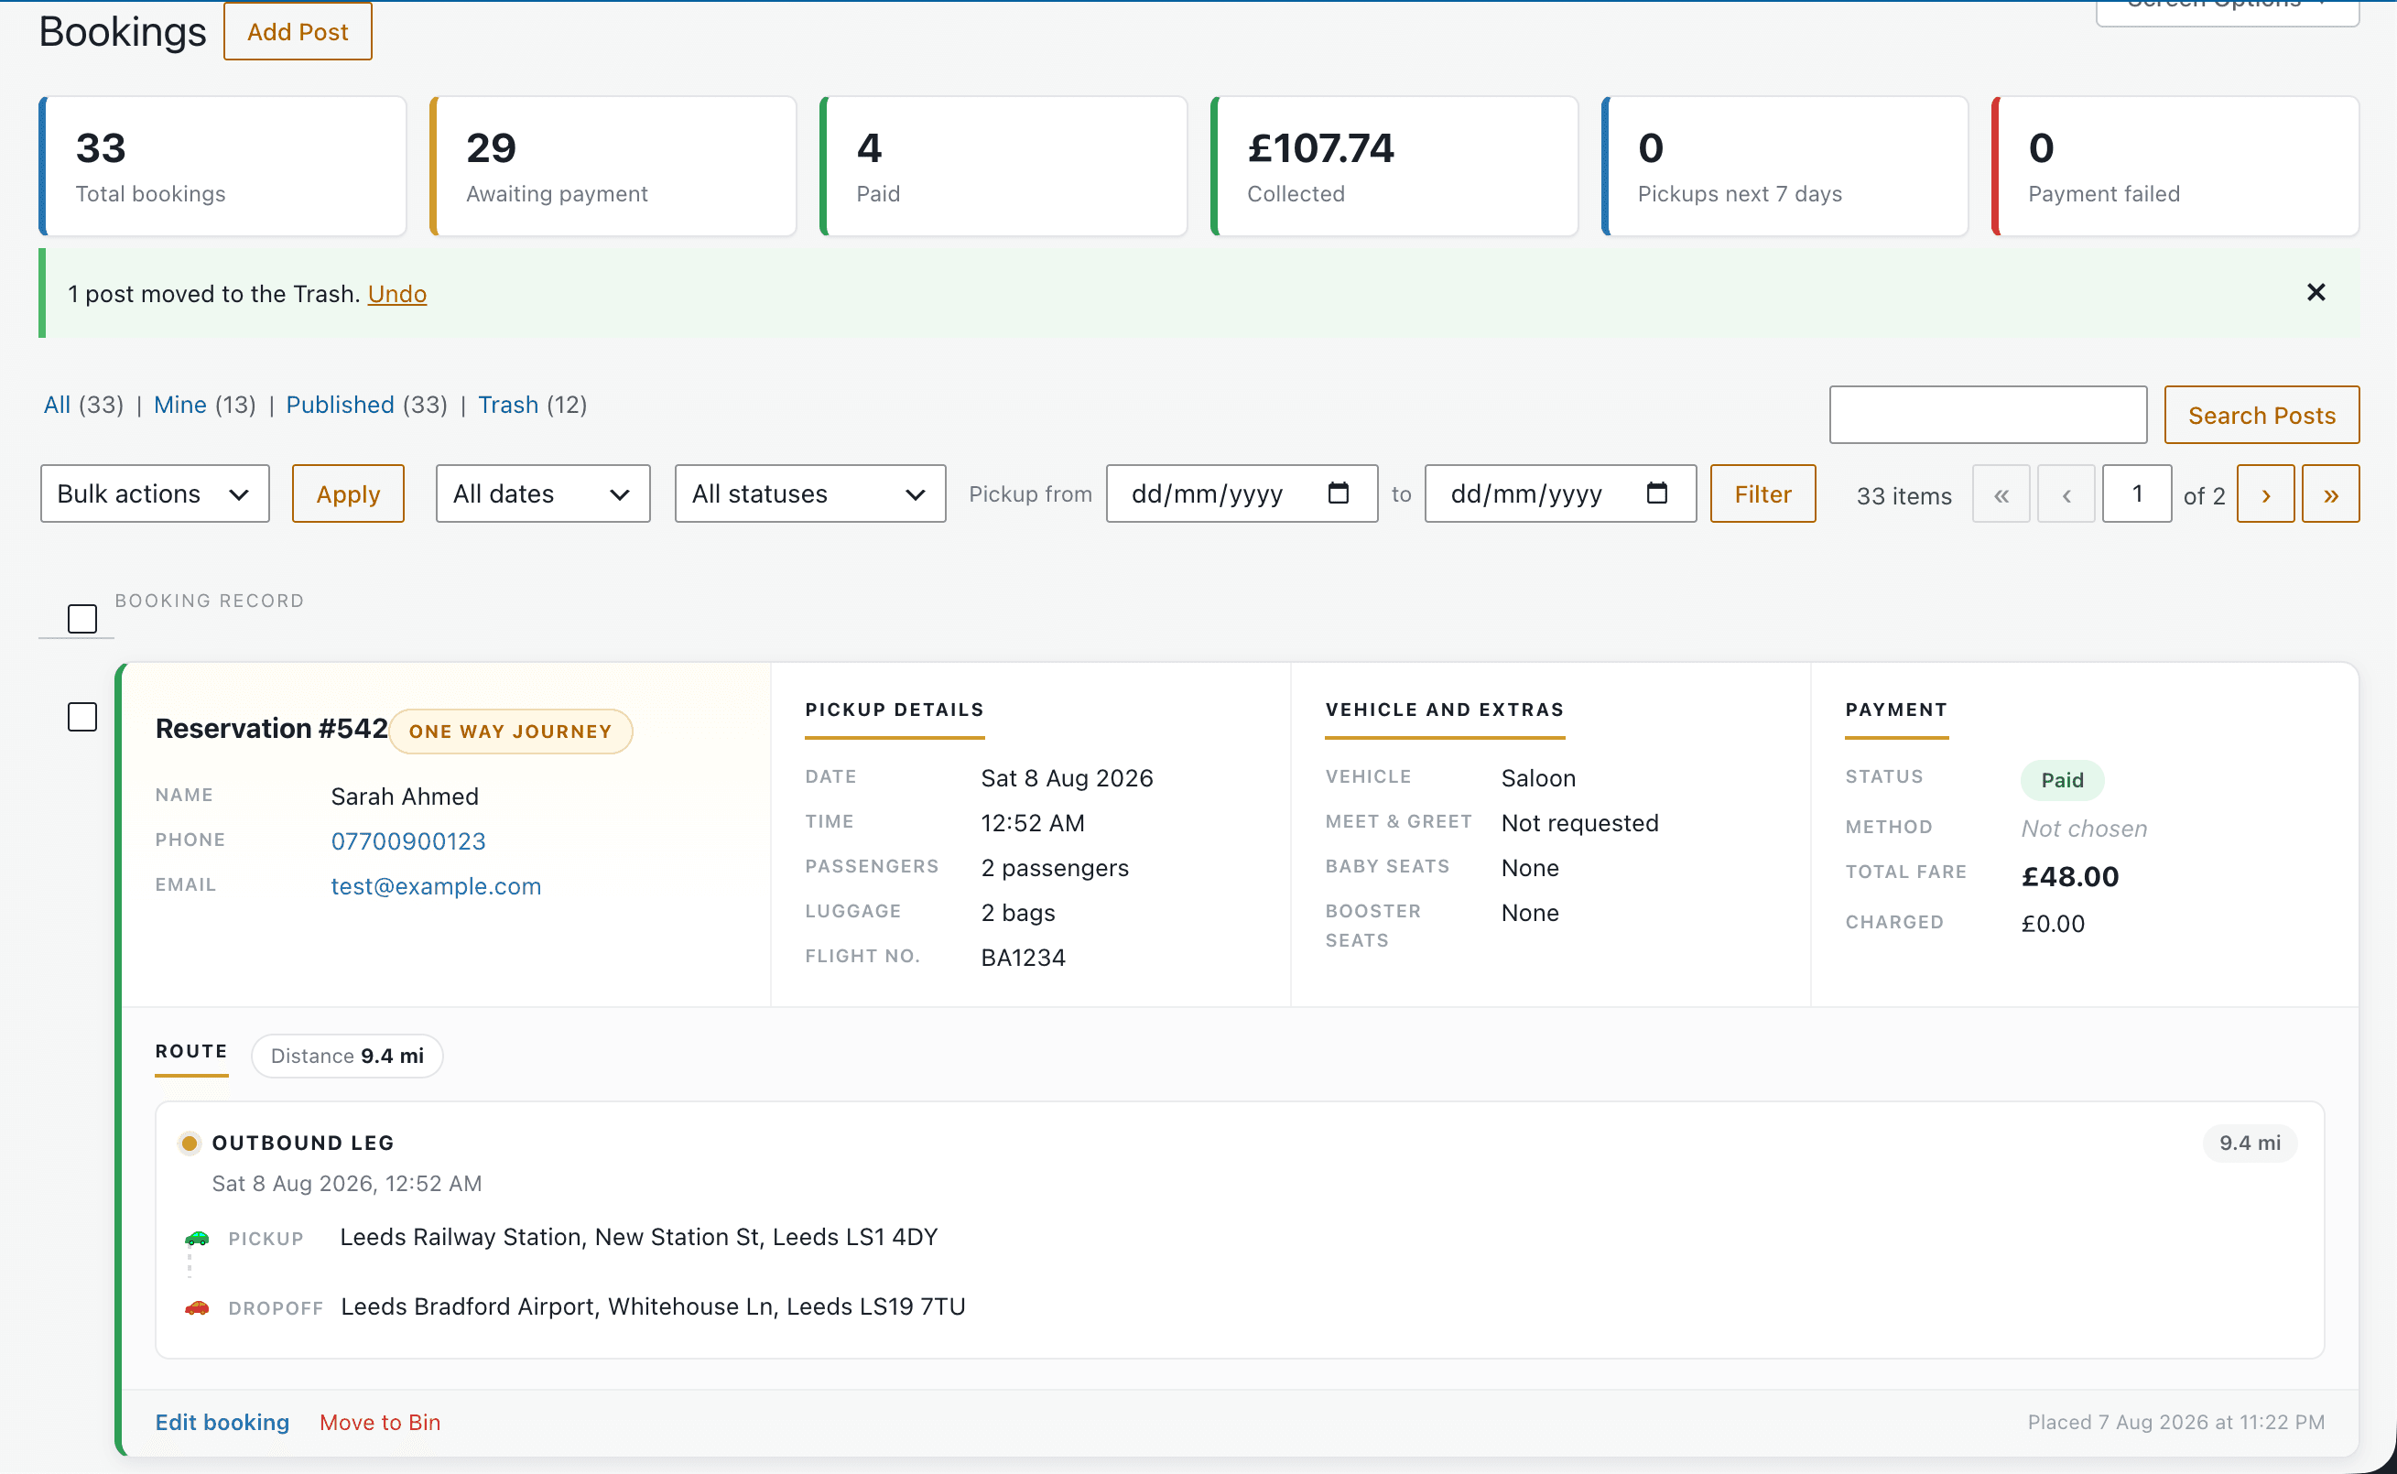Dismiss the Trash notice with the X icon
The width and height of the screenshot is (2397, 1474).
point(2316,292)
